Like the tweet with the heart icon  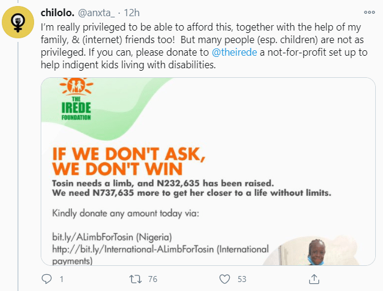(x=224, y=278)
